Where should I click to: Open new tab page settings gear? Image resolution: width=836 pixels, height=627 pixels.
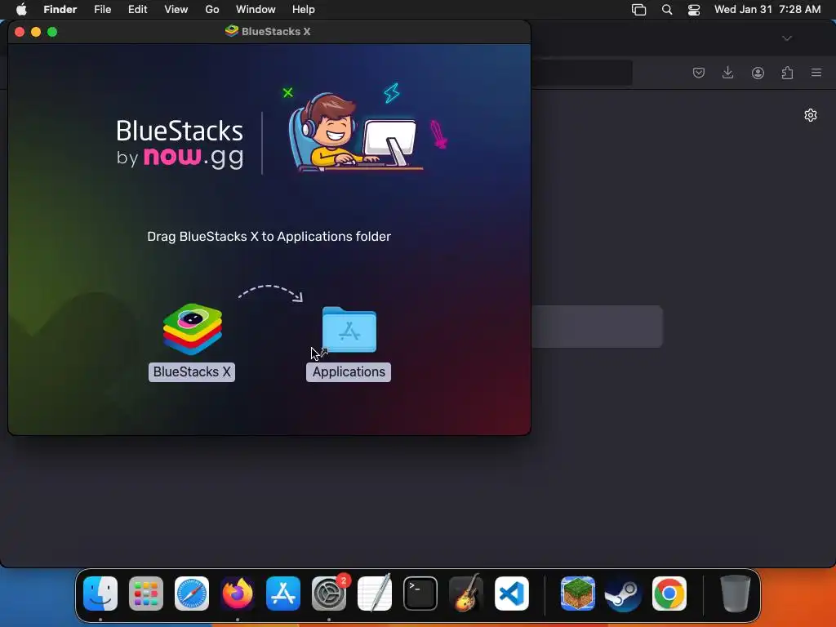pos(811,115)
